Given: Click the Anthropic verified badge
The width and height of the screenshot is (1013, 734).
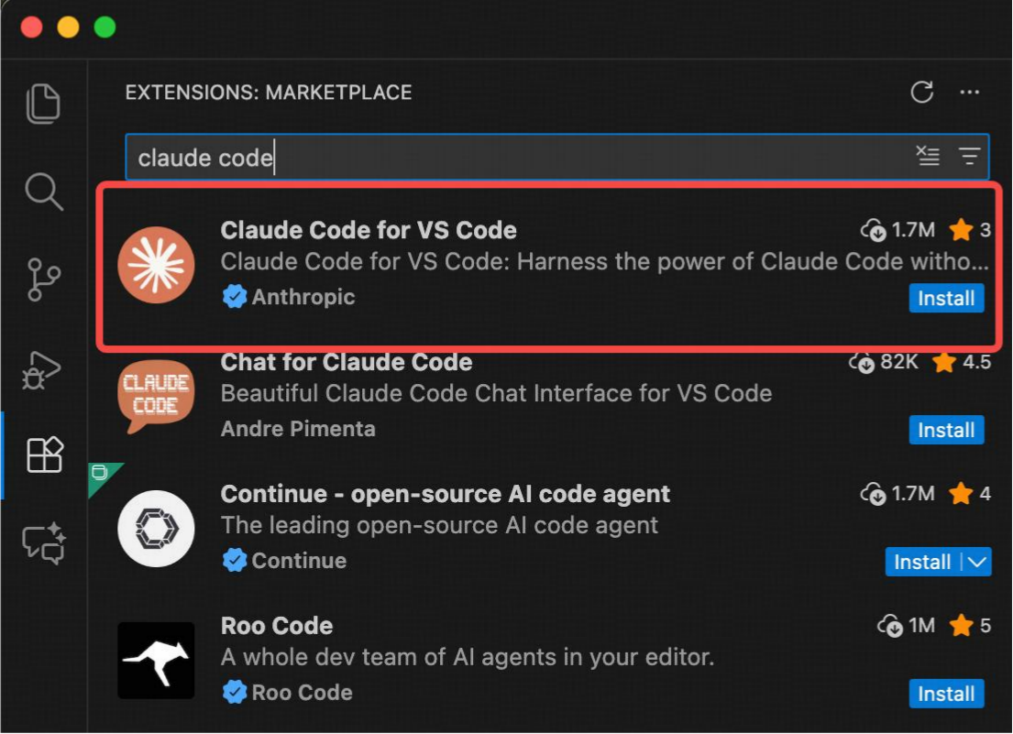Looking at the screenshot, I should [x=235, y=297].
